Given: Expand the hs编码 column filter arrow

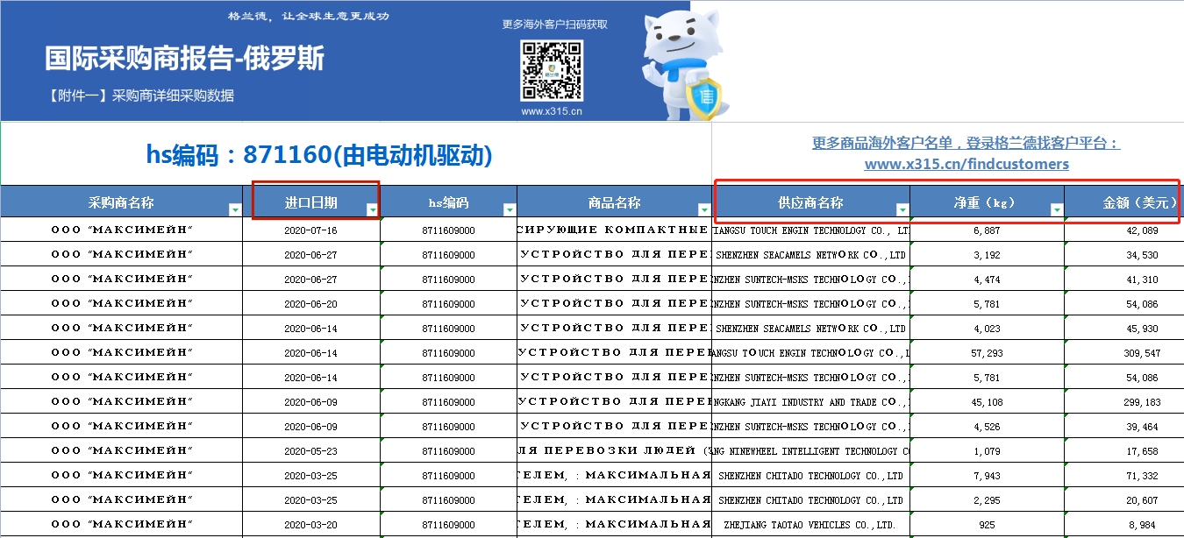Looking at the screenshot, I should pyautogui.click(x=510, y=210).
